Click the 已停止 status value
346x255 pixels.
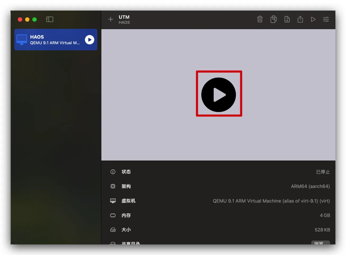point(323,172)
